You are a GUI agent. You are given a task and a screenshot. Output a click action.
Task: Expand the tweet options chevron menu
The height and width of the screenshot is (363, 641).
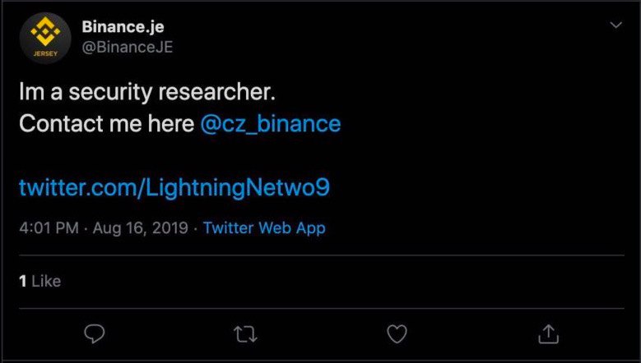(x=615, y=25)
